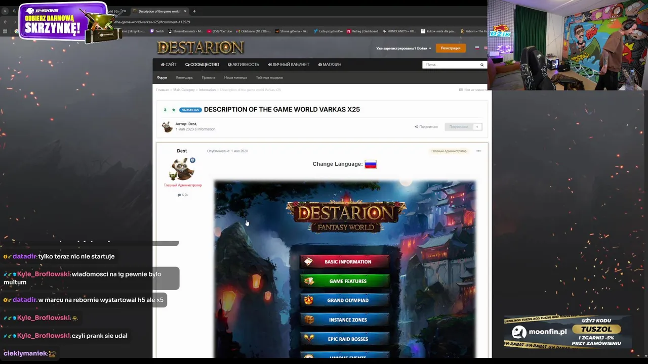Screen dimensions: 648x364
Task: Click the Russian flag Change Language icon
Action: click(x=371, y=164)
